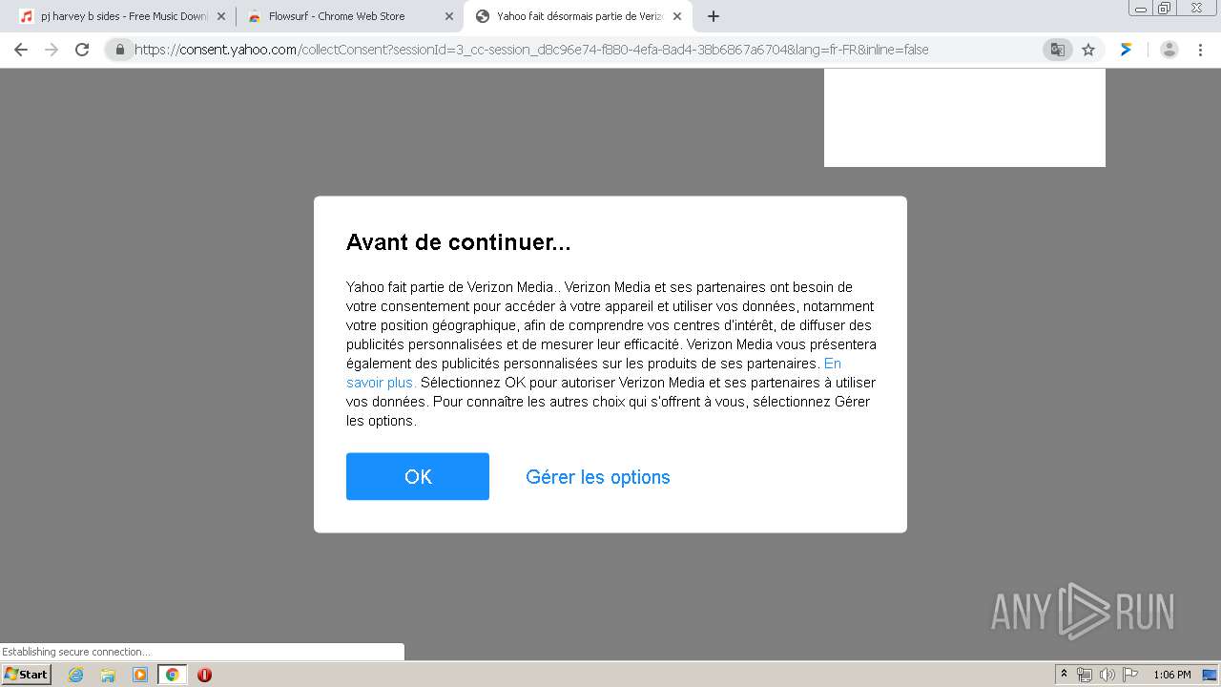This screenshot has width=1221, height=687.
Task: Open the Windows Start menu
Action: pyautogui.click(x=26, y=675)
